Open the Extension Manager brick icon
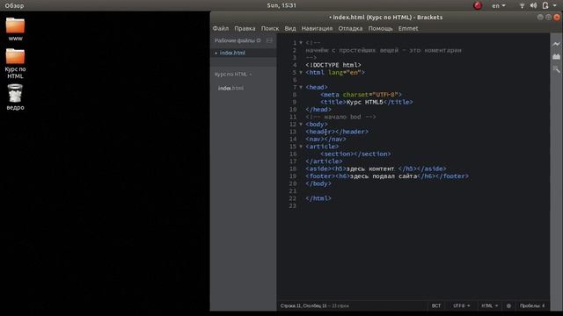The height and width of the screenshot is (316, 563). 556,56
